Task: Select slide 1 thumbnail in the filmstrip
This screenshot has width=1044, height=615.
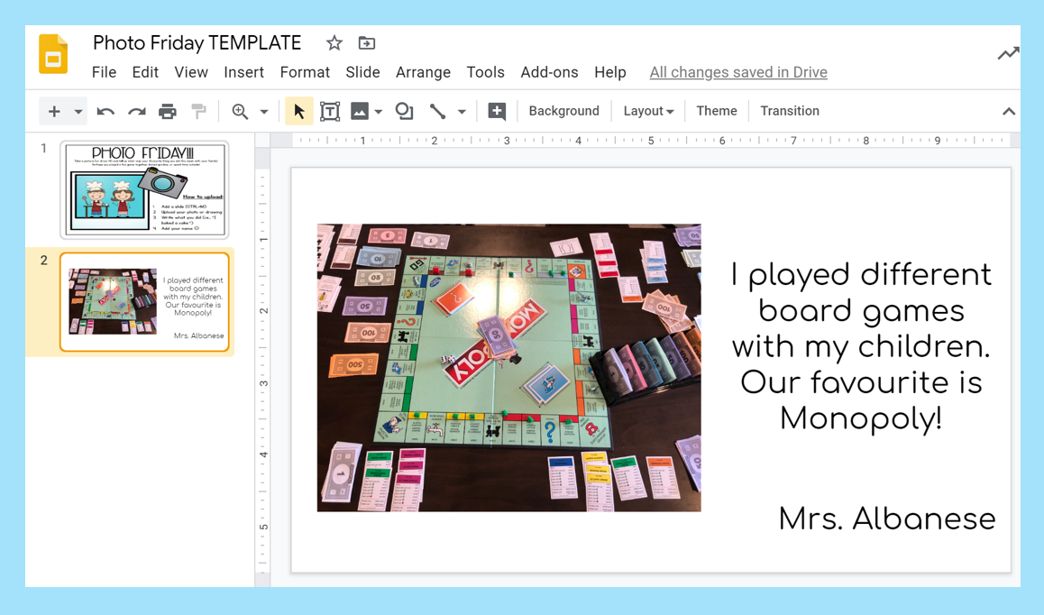Action: [144, 189]
